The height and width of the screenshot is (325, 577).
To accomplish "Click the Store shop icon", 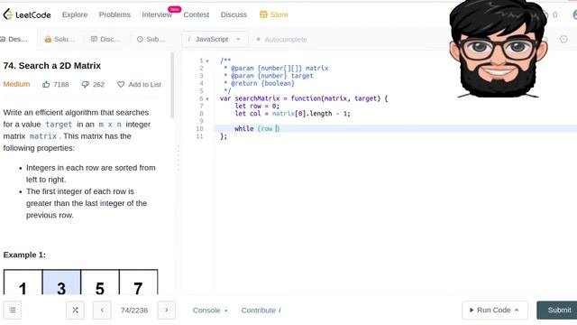I will [x=263, y=14].
